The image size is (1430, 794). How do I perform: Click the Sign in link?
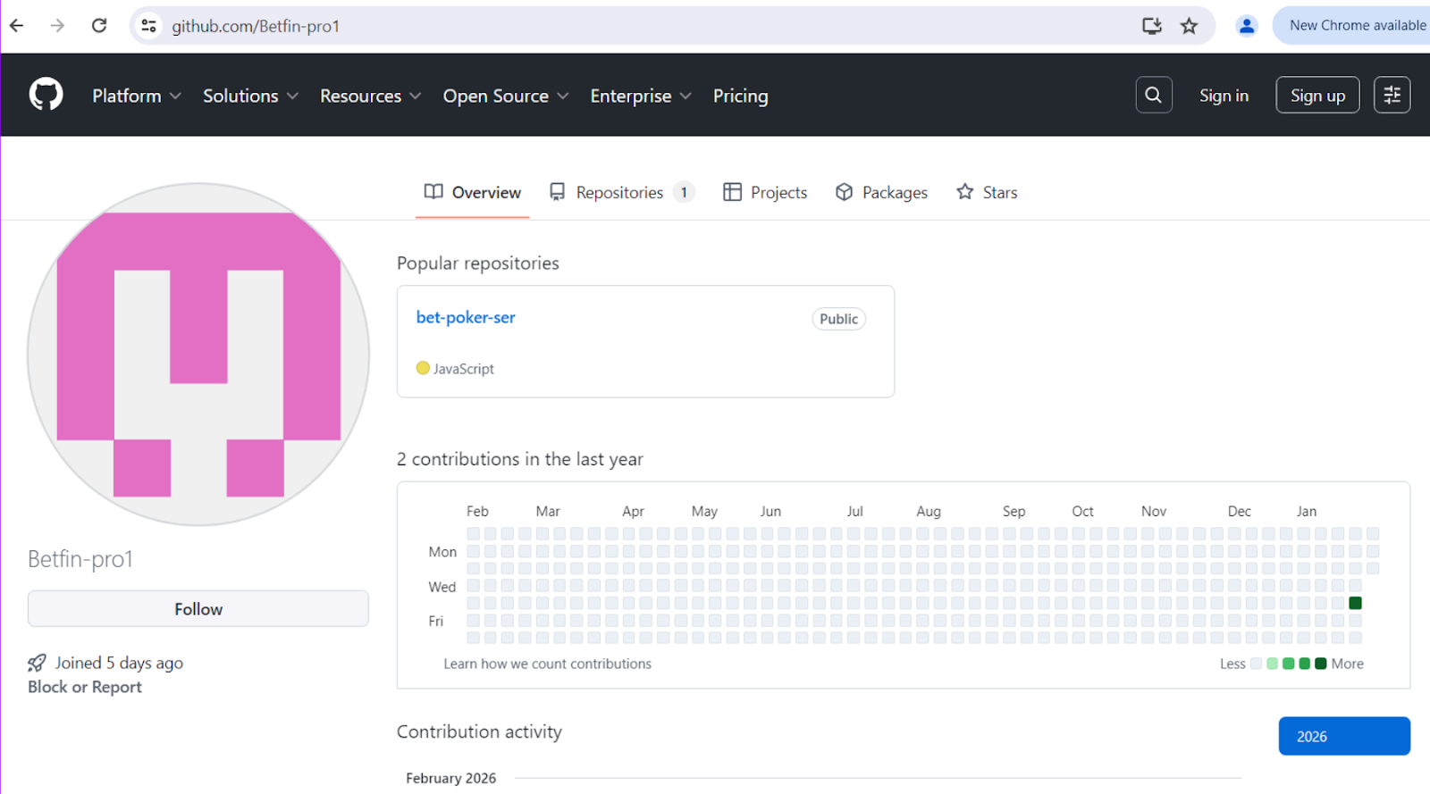click(x=1224, y=96)
